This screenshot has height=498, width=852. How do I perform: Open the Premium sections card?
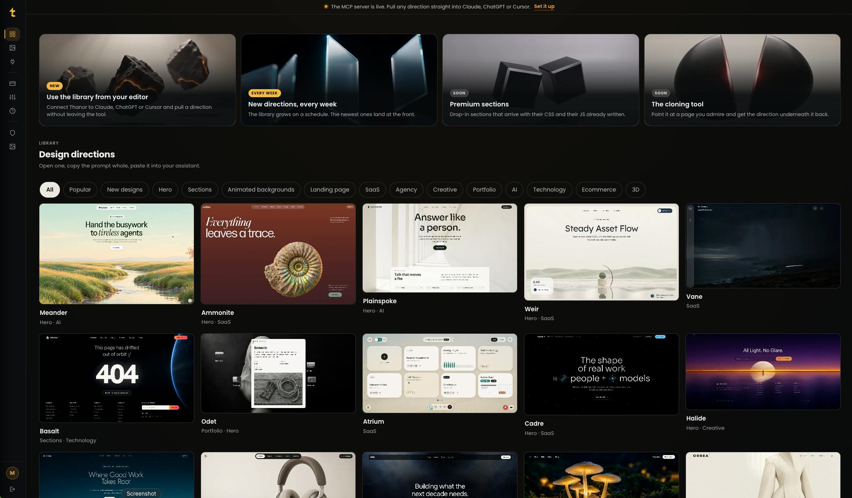click(x=541, y=80)
